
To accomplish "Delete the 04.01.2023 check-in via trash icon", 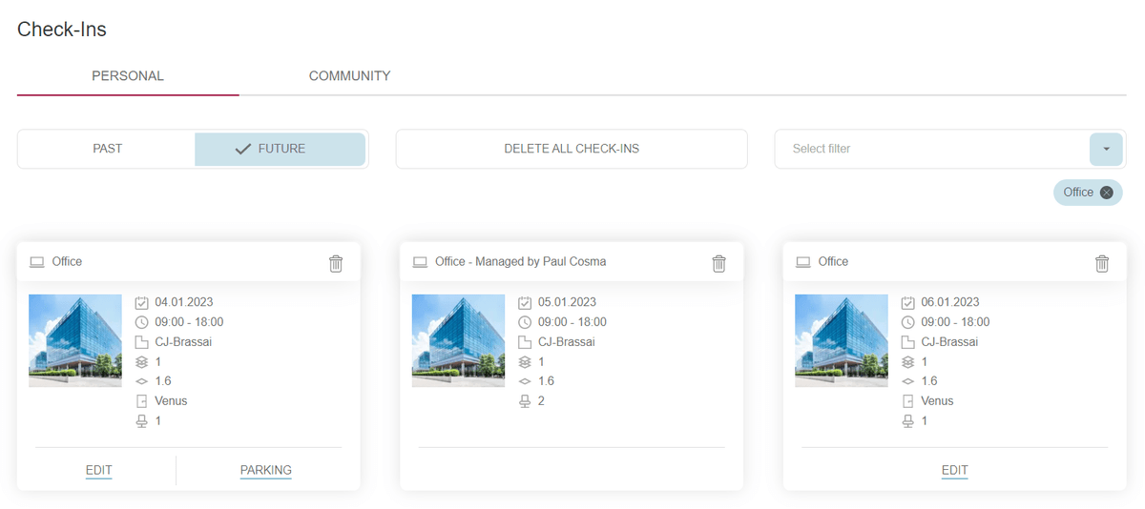I will pyautogui.click(x=336, y=263).
